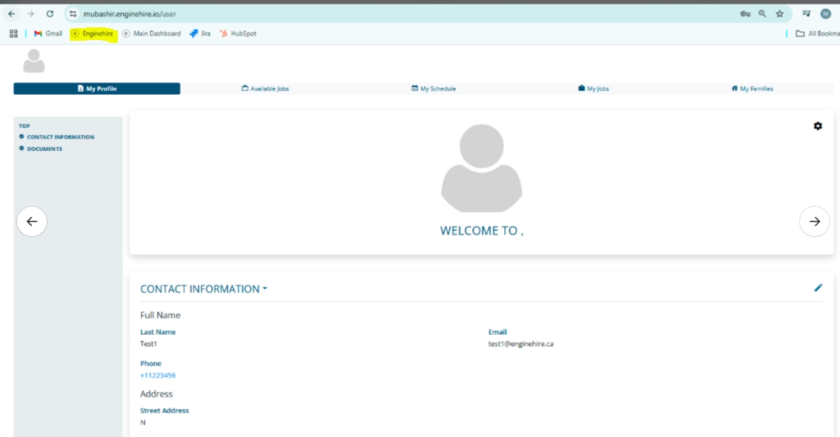The image size is (840, 437).
Task: Open the password key icon in address bar
Action: click(x=745, y=14)
